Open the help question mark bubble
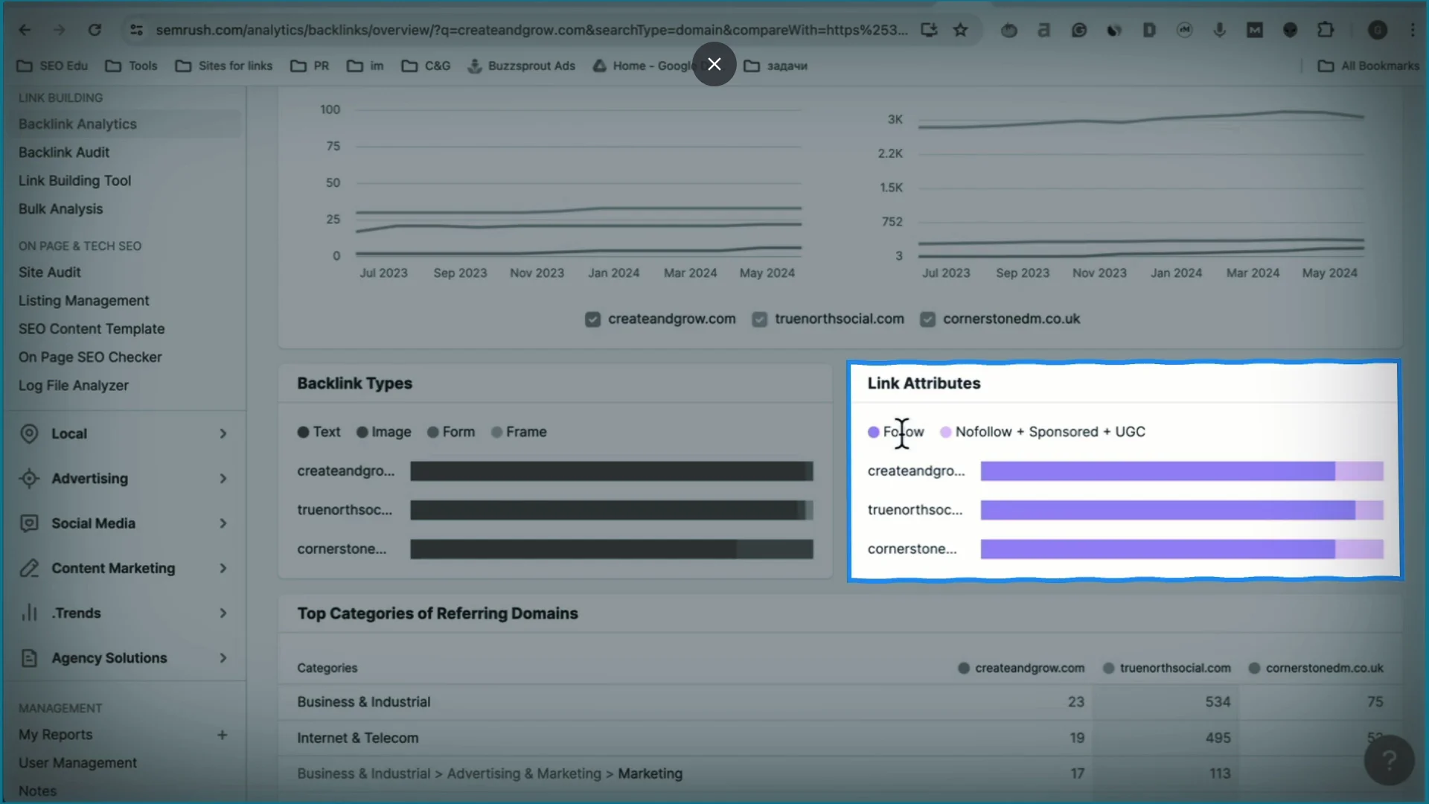The image size is (1429, 804). pyautogui.click(x=1389, y=760)
